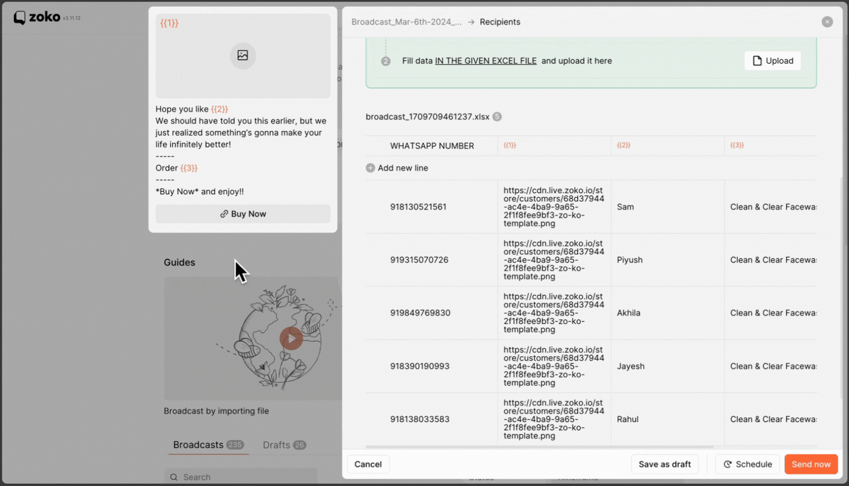Click the Recipients breadcrumb item

500,22
